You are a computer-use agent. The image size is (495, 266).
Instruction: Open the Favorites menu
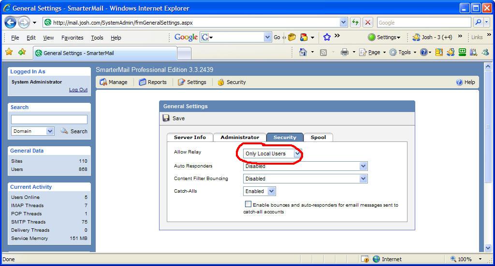click(x=72, y=38)
